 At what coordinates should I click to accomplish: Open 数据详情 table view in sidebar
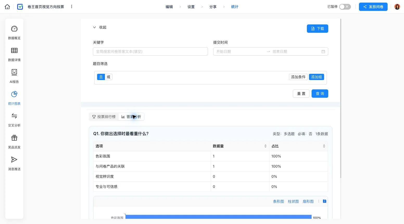pyautogui.click(x=14, y=54)
